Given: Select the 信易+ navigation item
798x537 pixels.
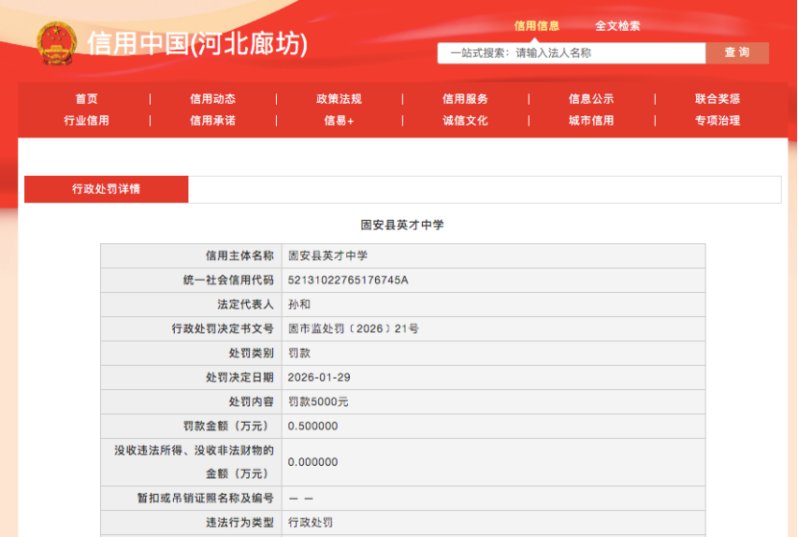Looking at the screenshot, I should coord(338,120).
